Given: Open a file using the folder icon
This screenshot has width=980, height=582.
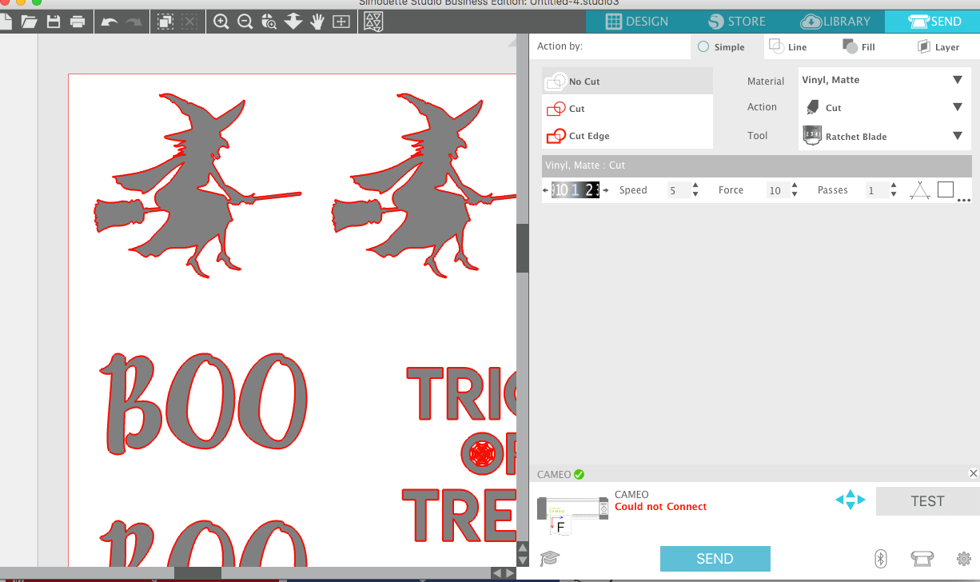Looking at the screenshot, I should [30, 22].
